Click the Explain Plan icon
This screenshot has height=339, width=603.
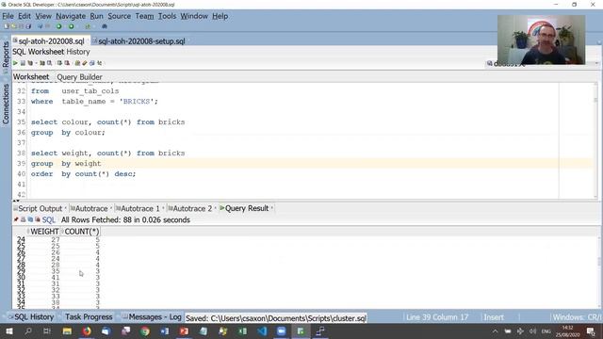pos(30,63)
